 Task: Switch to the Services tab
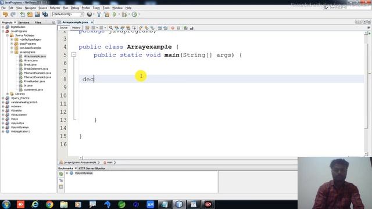(24, 23)
